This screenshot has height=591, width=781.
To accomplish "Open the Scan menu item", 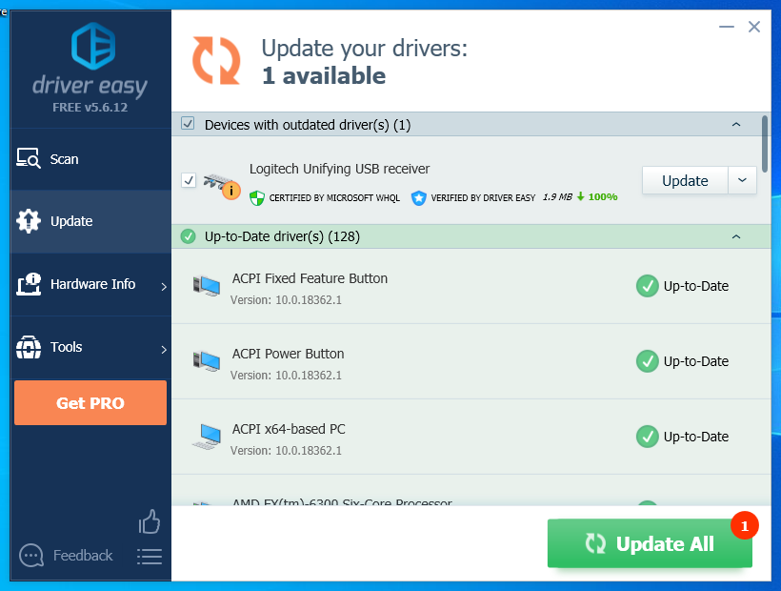I will 90,159.
